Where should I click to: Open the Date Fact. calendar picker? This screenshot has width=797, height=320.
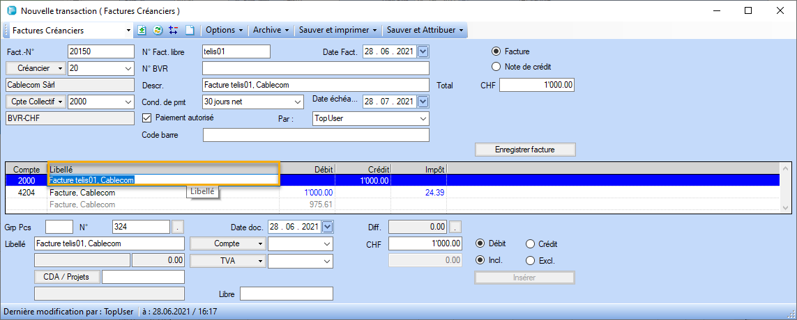point(423,51)
